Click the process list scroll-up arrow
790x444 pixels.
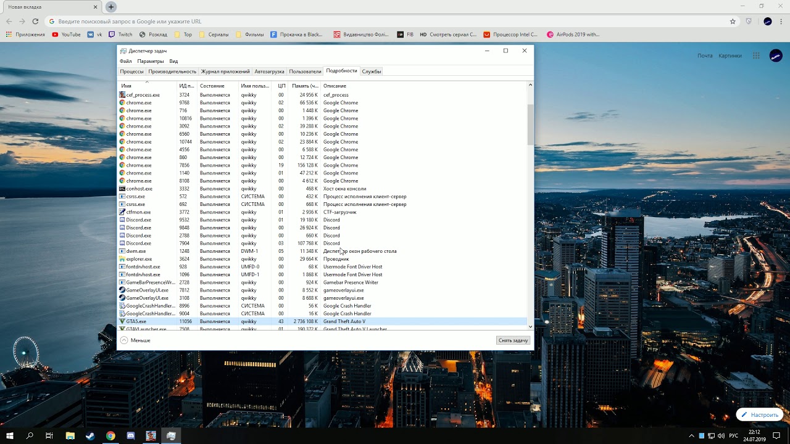point(530,84)
